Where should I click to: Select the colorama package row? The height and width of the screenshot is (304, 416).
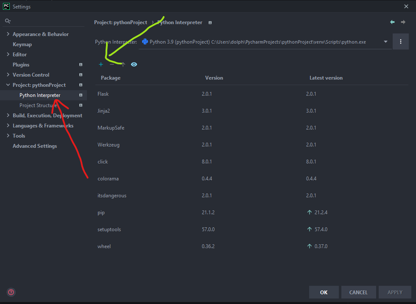(x=251, y=179)
